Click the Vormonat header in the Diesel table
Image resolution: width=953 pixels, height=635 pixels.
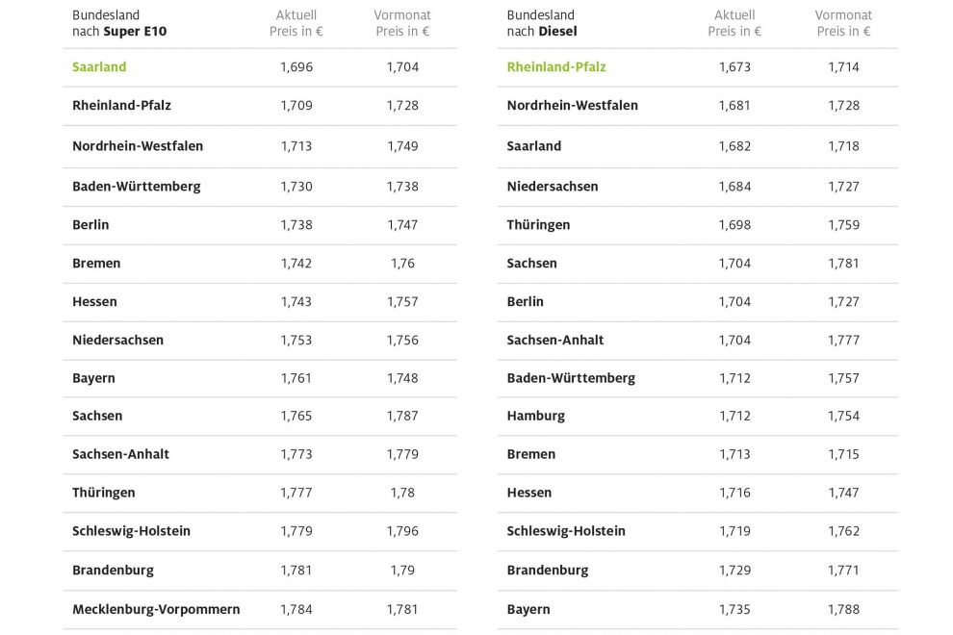tap(843, 23)
